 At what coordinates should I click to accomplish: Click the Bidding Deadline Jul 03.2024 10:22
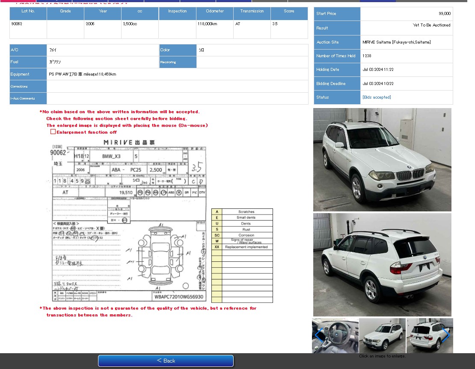(x=378, y=83)
